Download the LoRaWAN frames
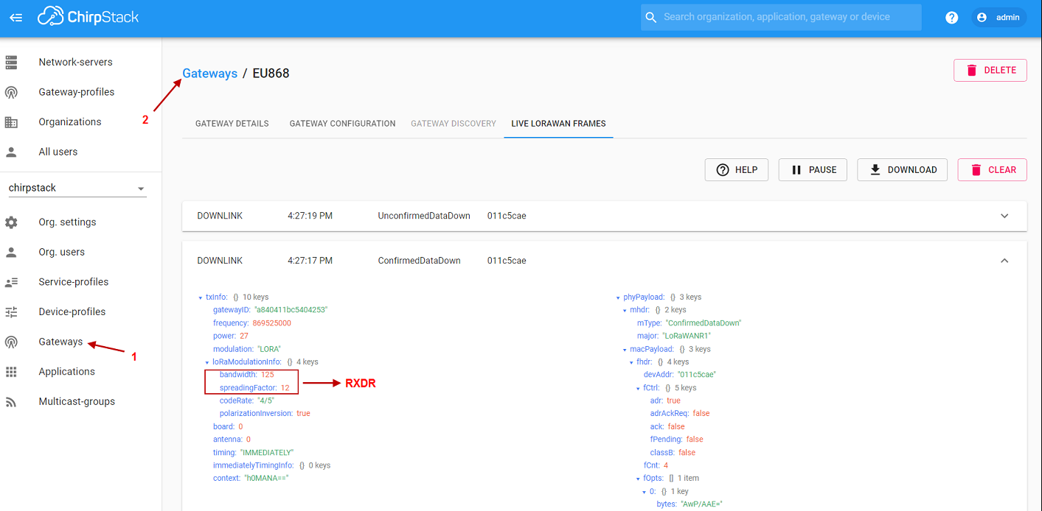The image size is (1042, 511). pos(903,169)
